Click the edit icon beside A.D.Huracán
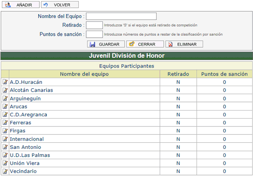This screenshot has width=253, height=176. pyautogui.click(x=5, y=82)
